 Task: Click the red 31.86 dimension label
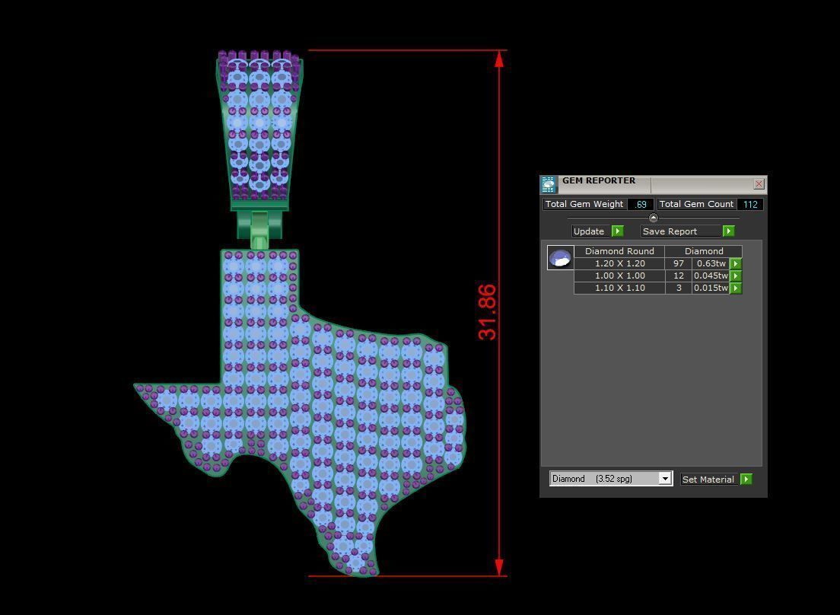click(488, 312)
